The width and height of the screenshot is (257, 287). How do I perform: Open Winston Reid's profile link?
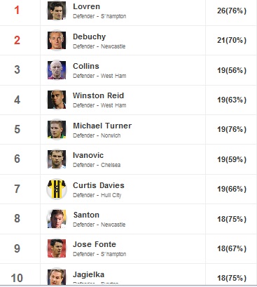[x=98, y=95]
